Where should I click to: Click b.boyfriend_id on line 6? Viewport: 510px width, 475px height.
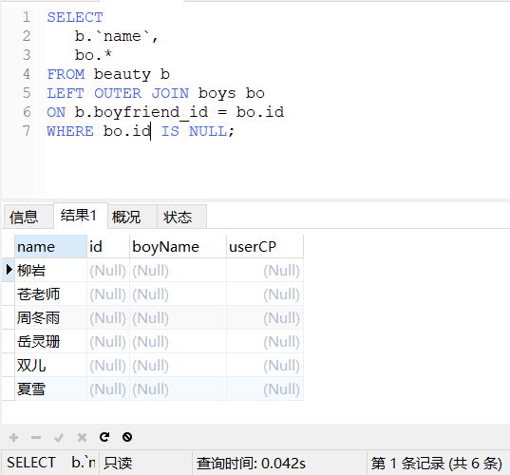(x=142, y=112)
